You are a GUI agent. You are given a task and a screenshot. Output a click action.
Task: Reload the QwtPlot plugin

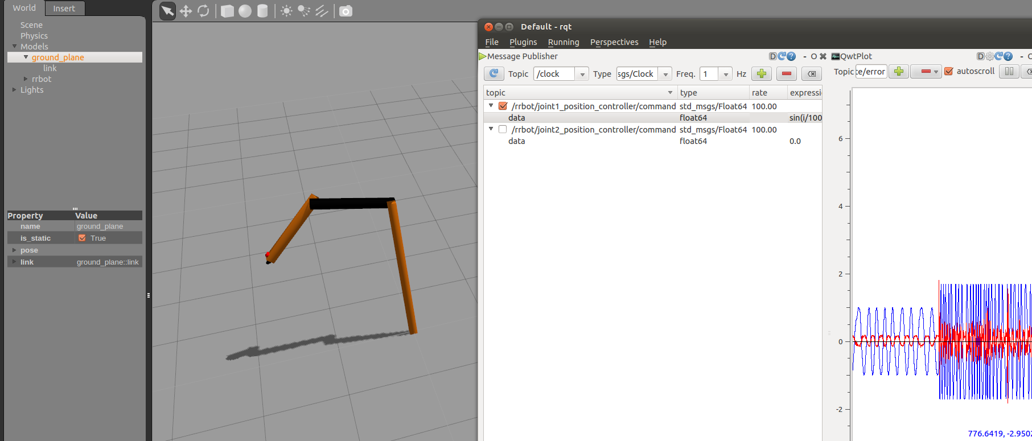(999, 56)
